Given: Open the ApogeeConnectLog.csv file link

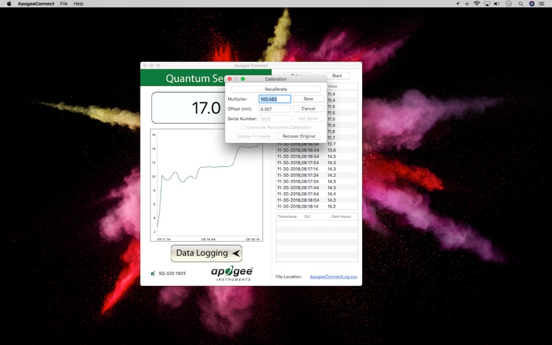Looking at the screenshot, I should (x=334, y=276).
